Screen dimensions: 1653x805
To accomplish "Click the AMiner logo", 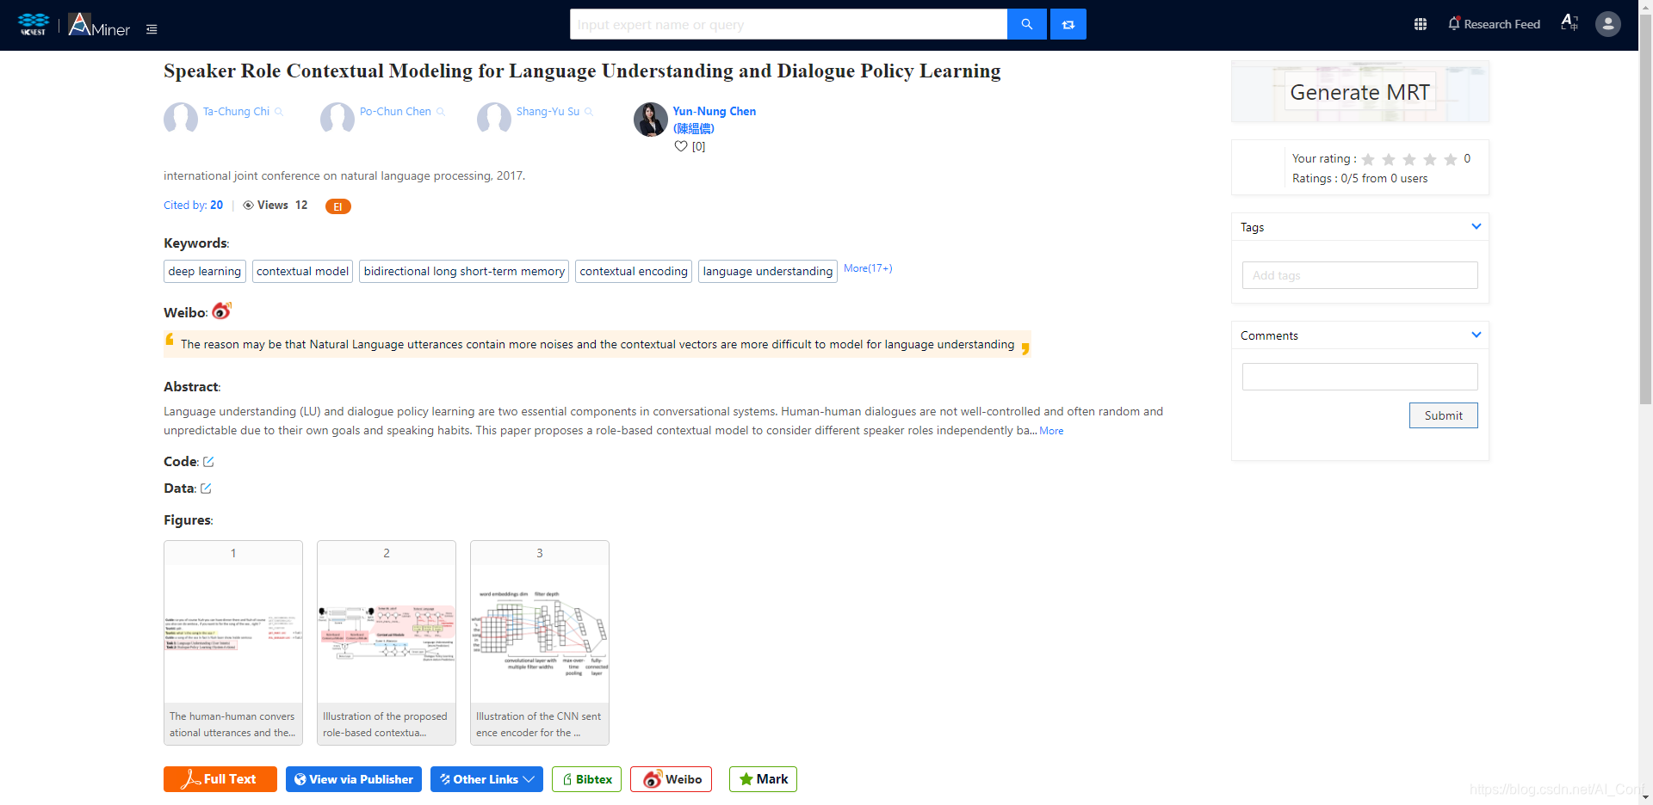I will pos(99,25).
